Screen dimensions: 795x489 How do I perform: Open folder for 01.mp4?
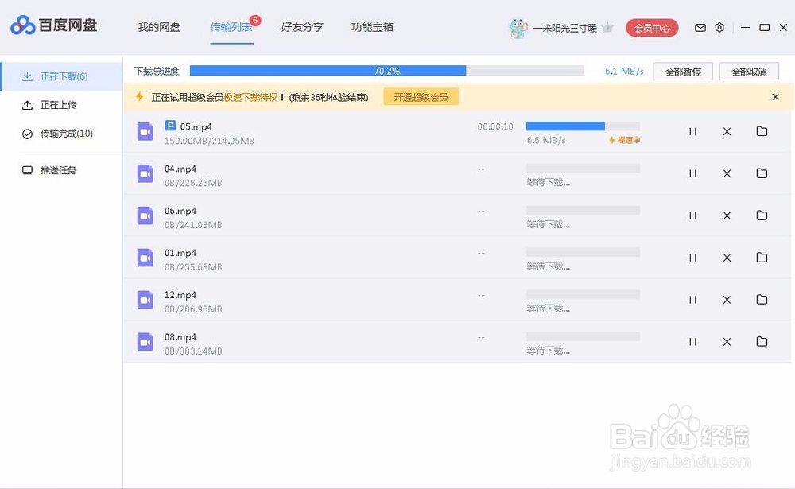click(x=762, y=258)
